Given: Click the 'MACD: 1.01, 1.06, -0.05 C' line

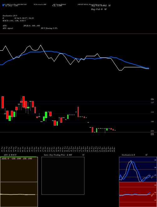Looking at the screenshot, I should [x=14, y=21].
